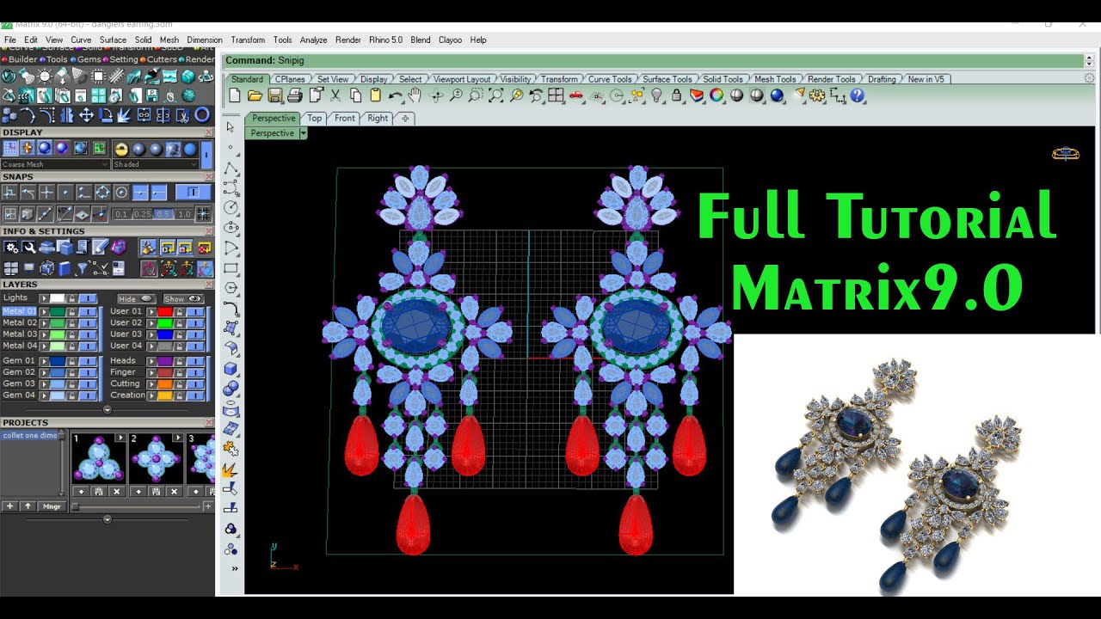
Task: Click the Cut scissors icon
Action: point(335,95)
